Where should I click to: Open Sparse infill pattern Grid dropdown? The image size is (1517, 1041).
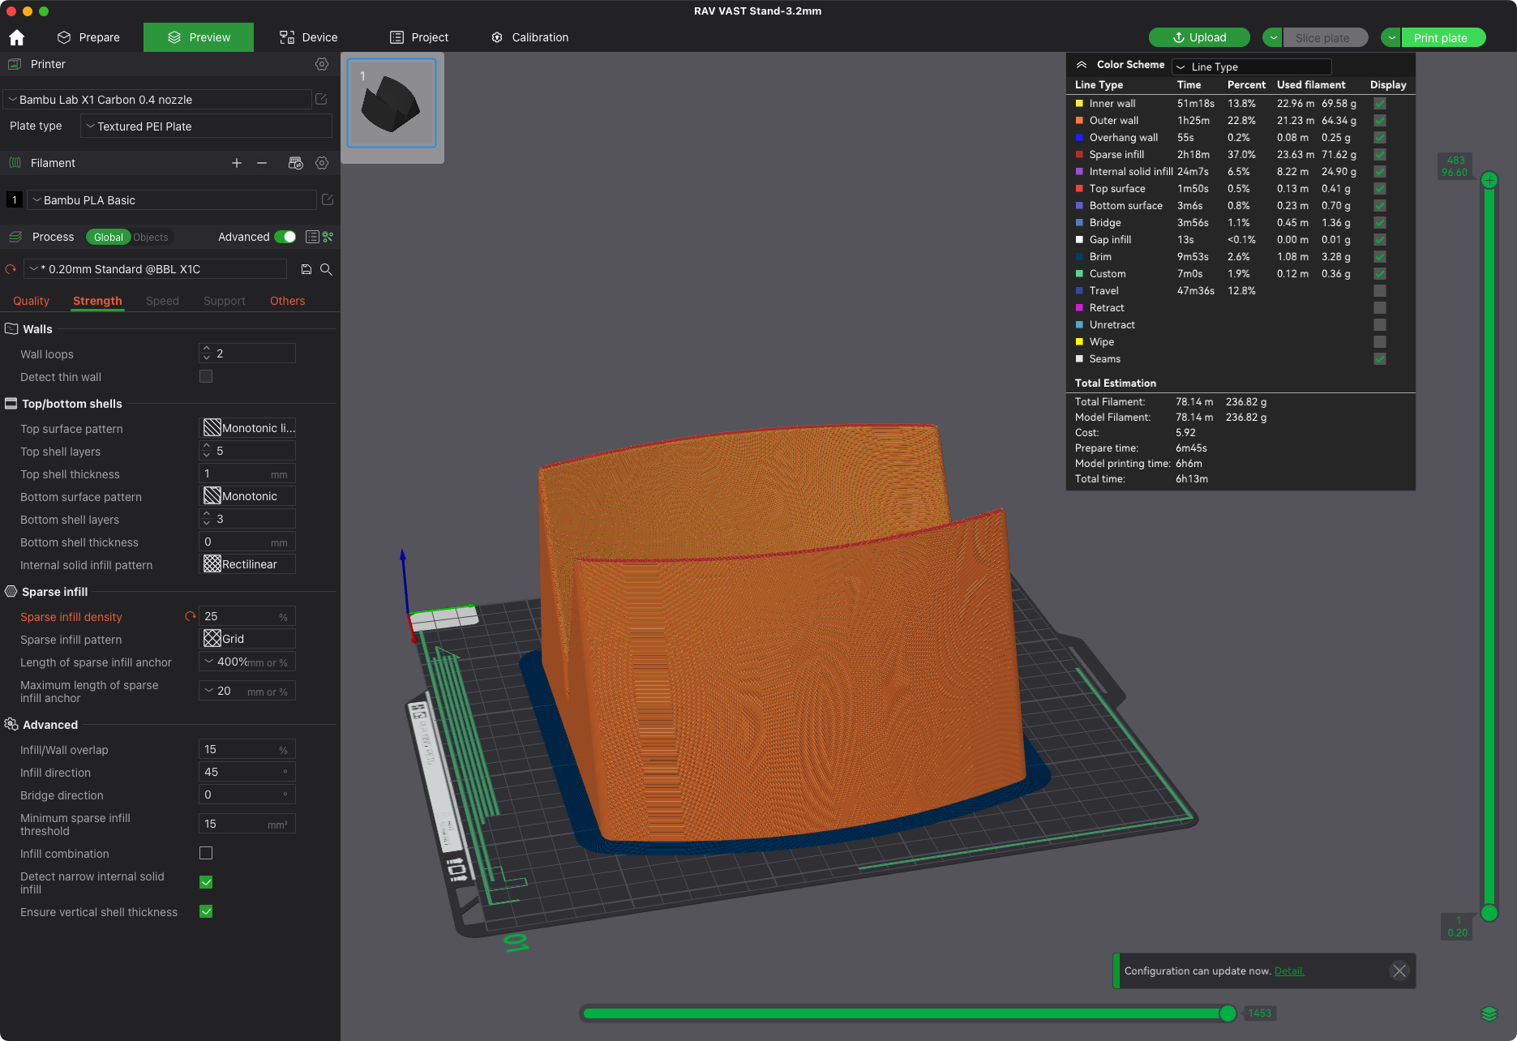coord(247,639)
